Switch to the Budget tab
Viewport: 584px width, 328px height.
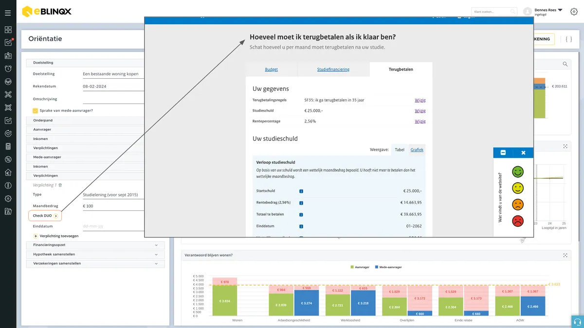click(272, 69)
